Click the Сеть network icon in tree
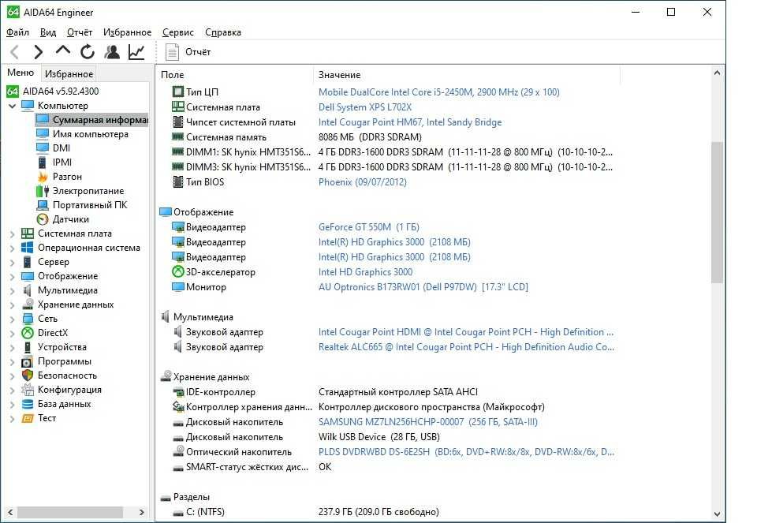 [28, 319]
